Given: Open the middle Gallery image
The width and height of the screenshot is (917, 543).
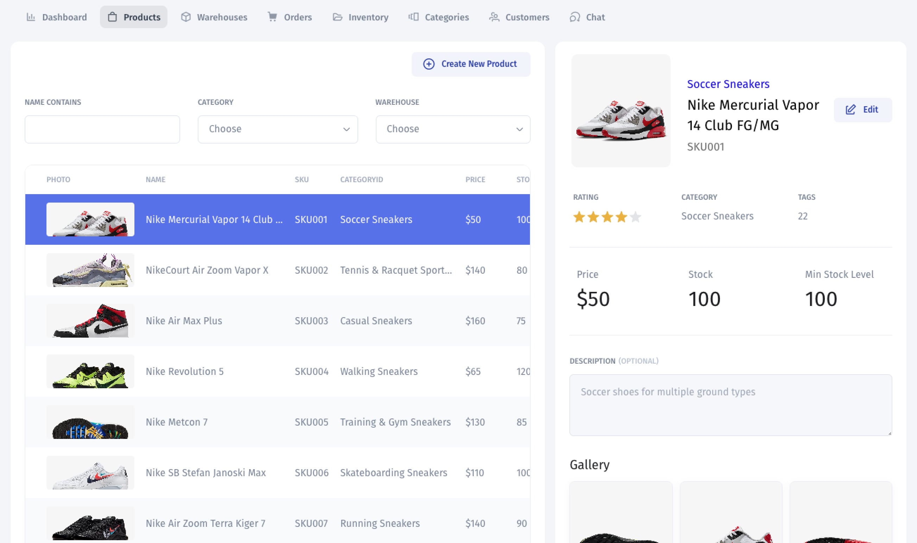Looking at the screenshot, I should click(x=731, y=512).
